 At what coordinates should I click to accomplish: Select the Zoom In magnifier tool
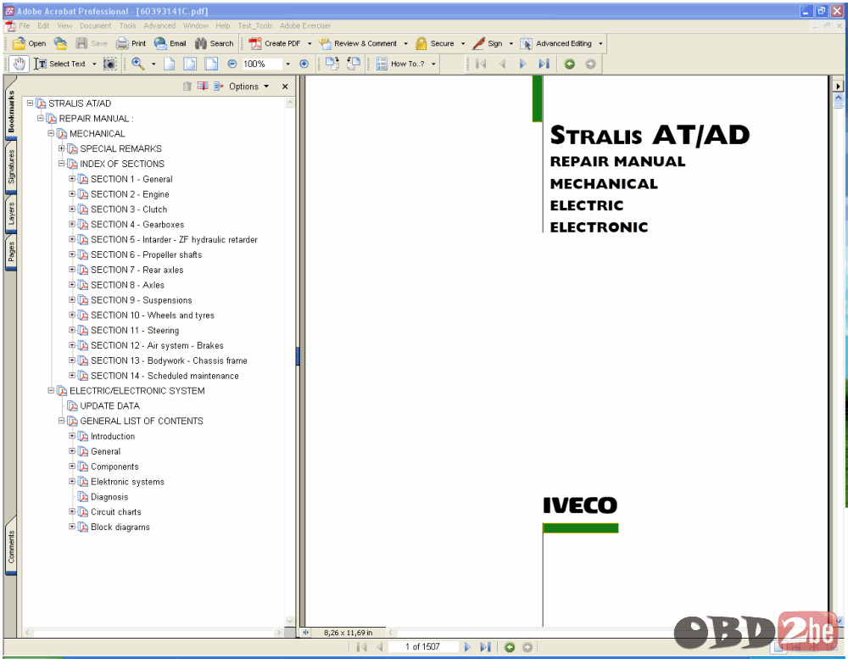(x=138, y=64)
